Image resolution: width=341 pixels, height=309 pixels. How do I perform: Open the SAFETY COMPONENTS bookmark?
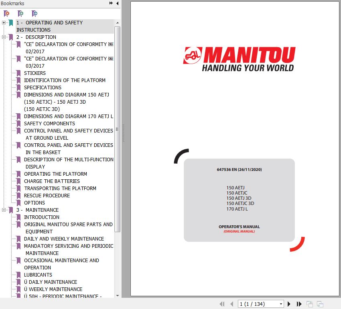49,124
